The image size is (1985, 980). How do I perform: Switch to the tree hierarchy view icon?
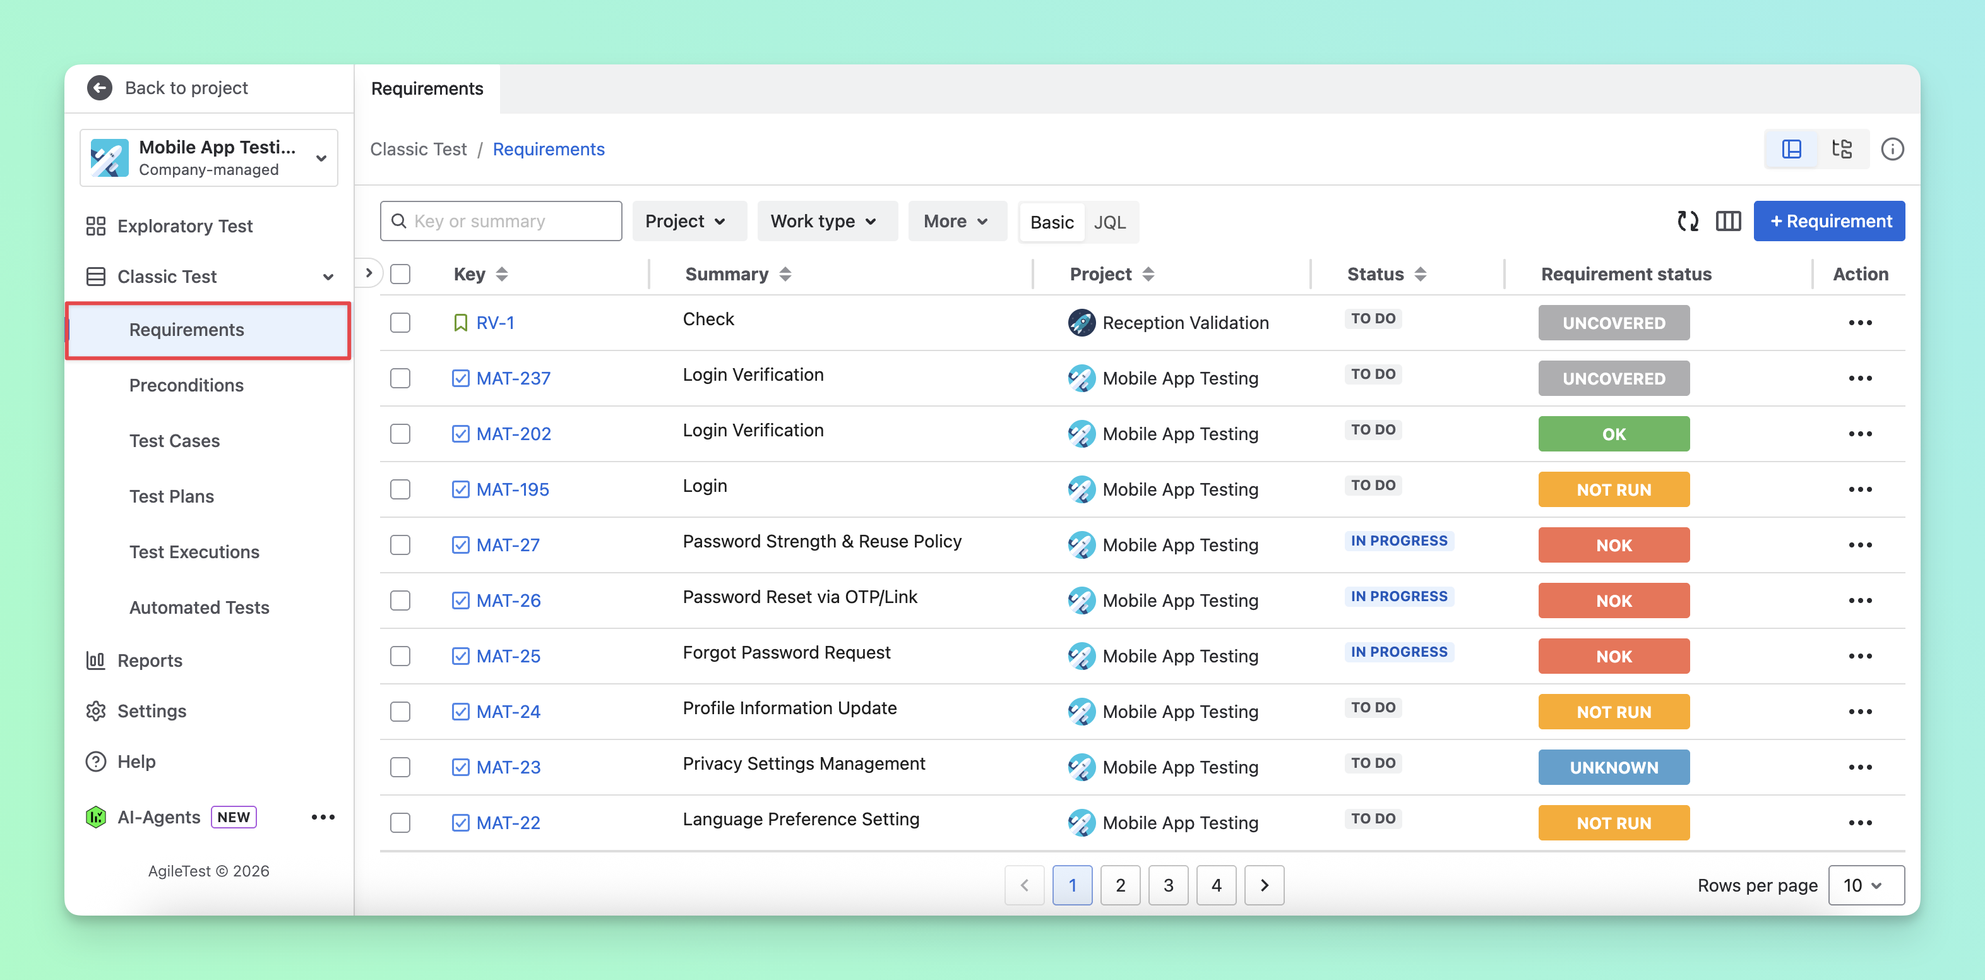pyautogui.click(x=1842, y=148)
